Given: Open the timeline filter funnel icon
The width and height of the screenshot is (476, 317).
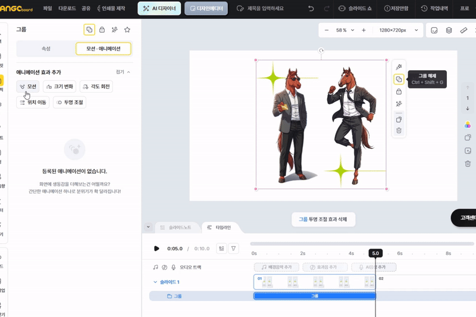Looking at the screenshot, I should [x=234, y=249].
